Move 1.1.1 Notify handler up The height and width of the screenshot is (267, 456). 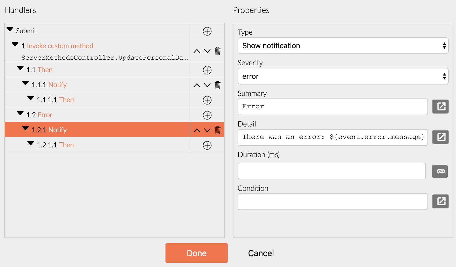[x=197, y=85]
